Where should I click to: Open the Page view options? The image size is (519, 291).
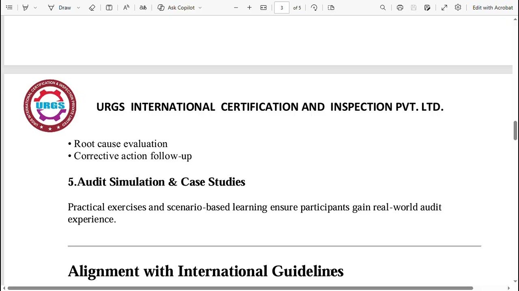pos(331,8)
